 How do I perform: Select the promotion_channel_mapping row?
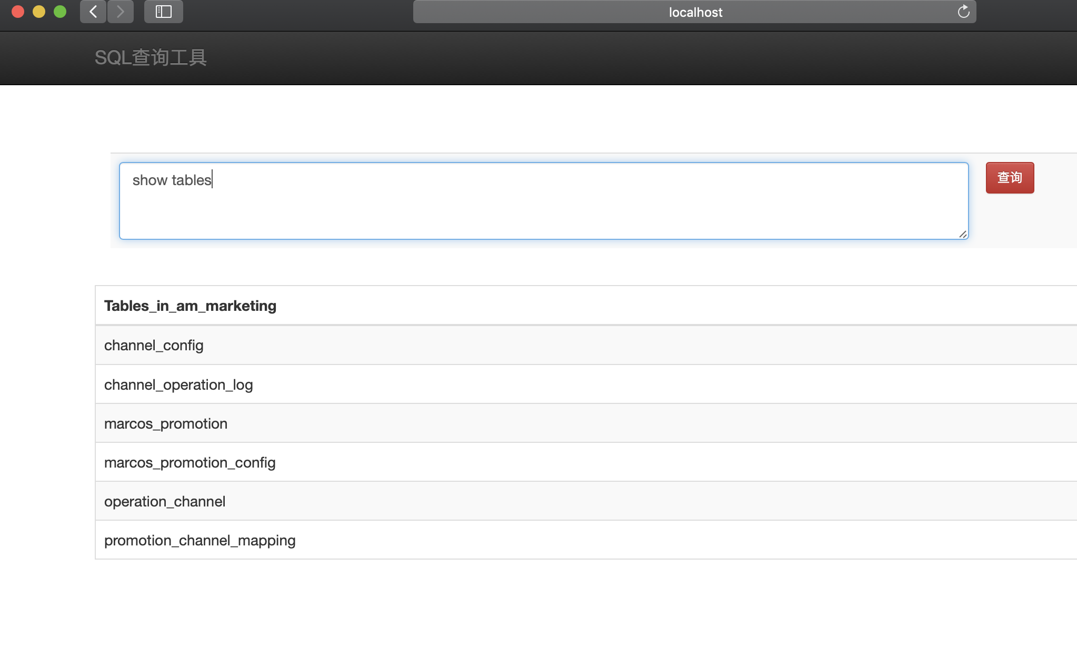click(200, 540)
